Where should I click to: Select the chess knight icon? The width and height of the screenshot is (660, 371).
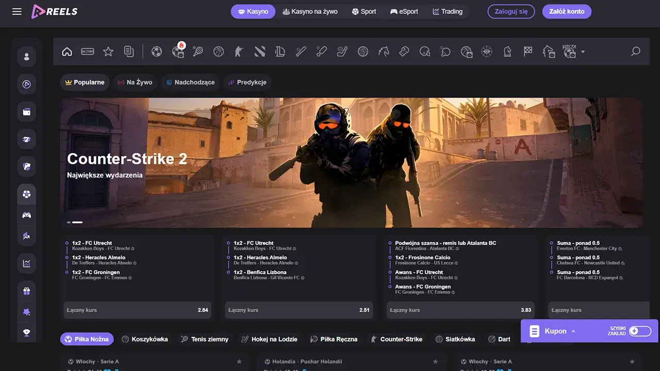(x=507, y=52)
